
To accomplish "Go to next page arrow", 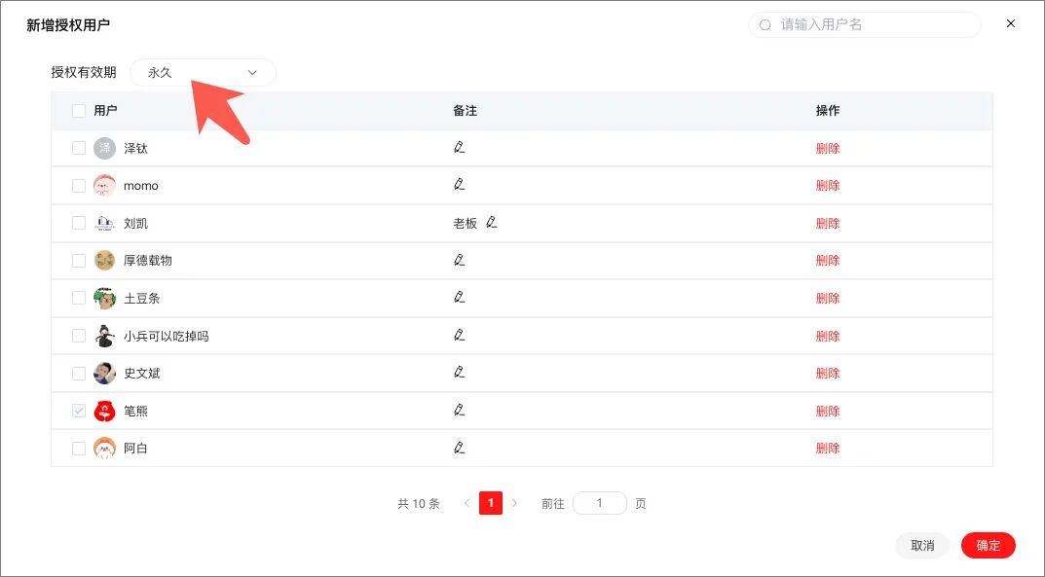I will (x=514, y=503).
